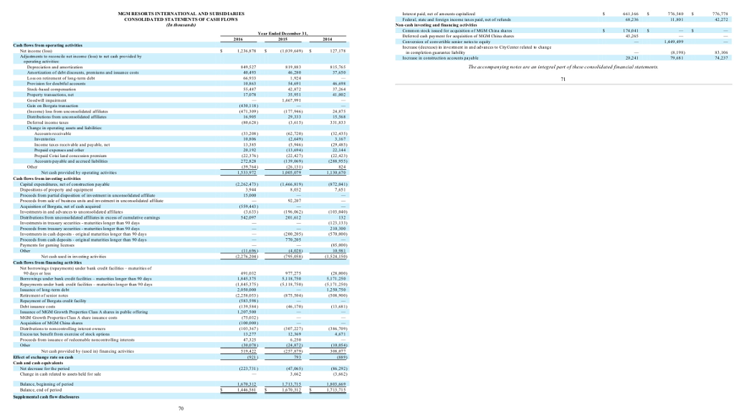Select the CONSOLIDATED STATEMENTS OF CASH FLOWS heading
Image resolution: width=734 pixels, height=413 pixels.
click(181, 18)
